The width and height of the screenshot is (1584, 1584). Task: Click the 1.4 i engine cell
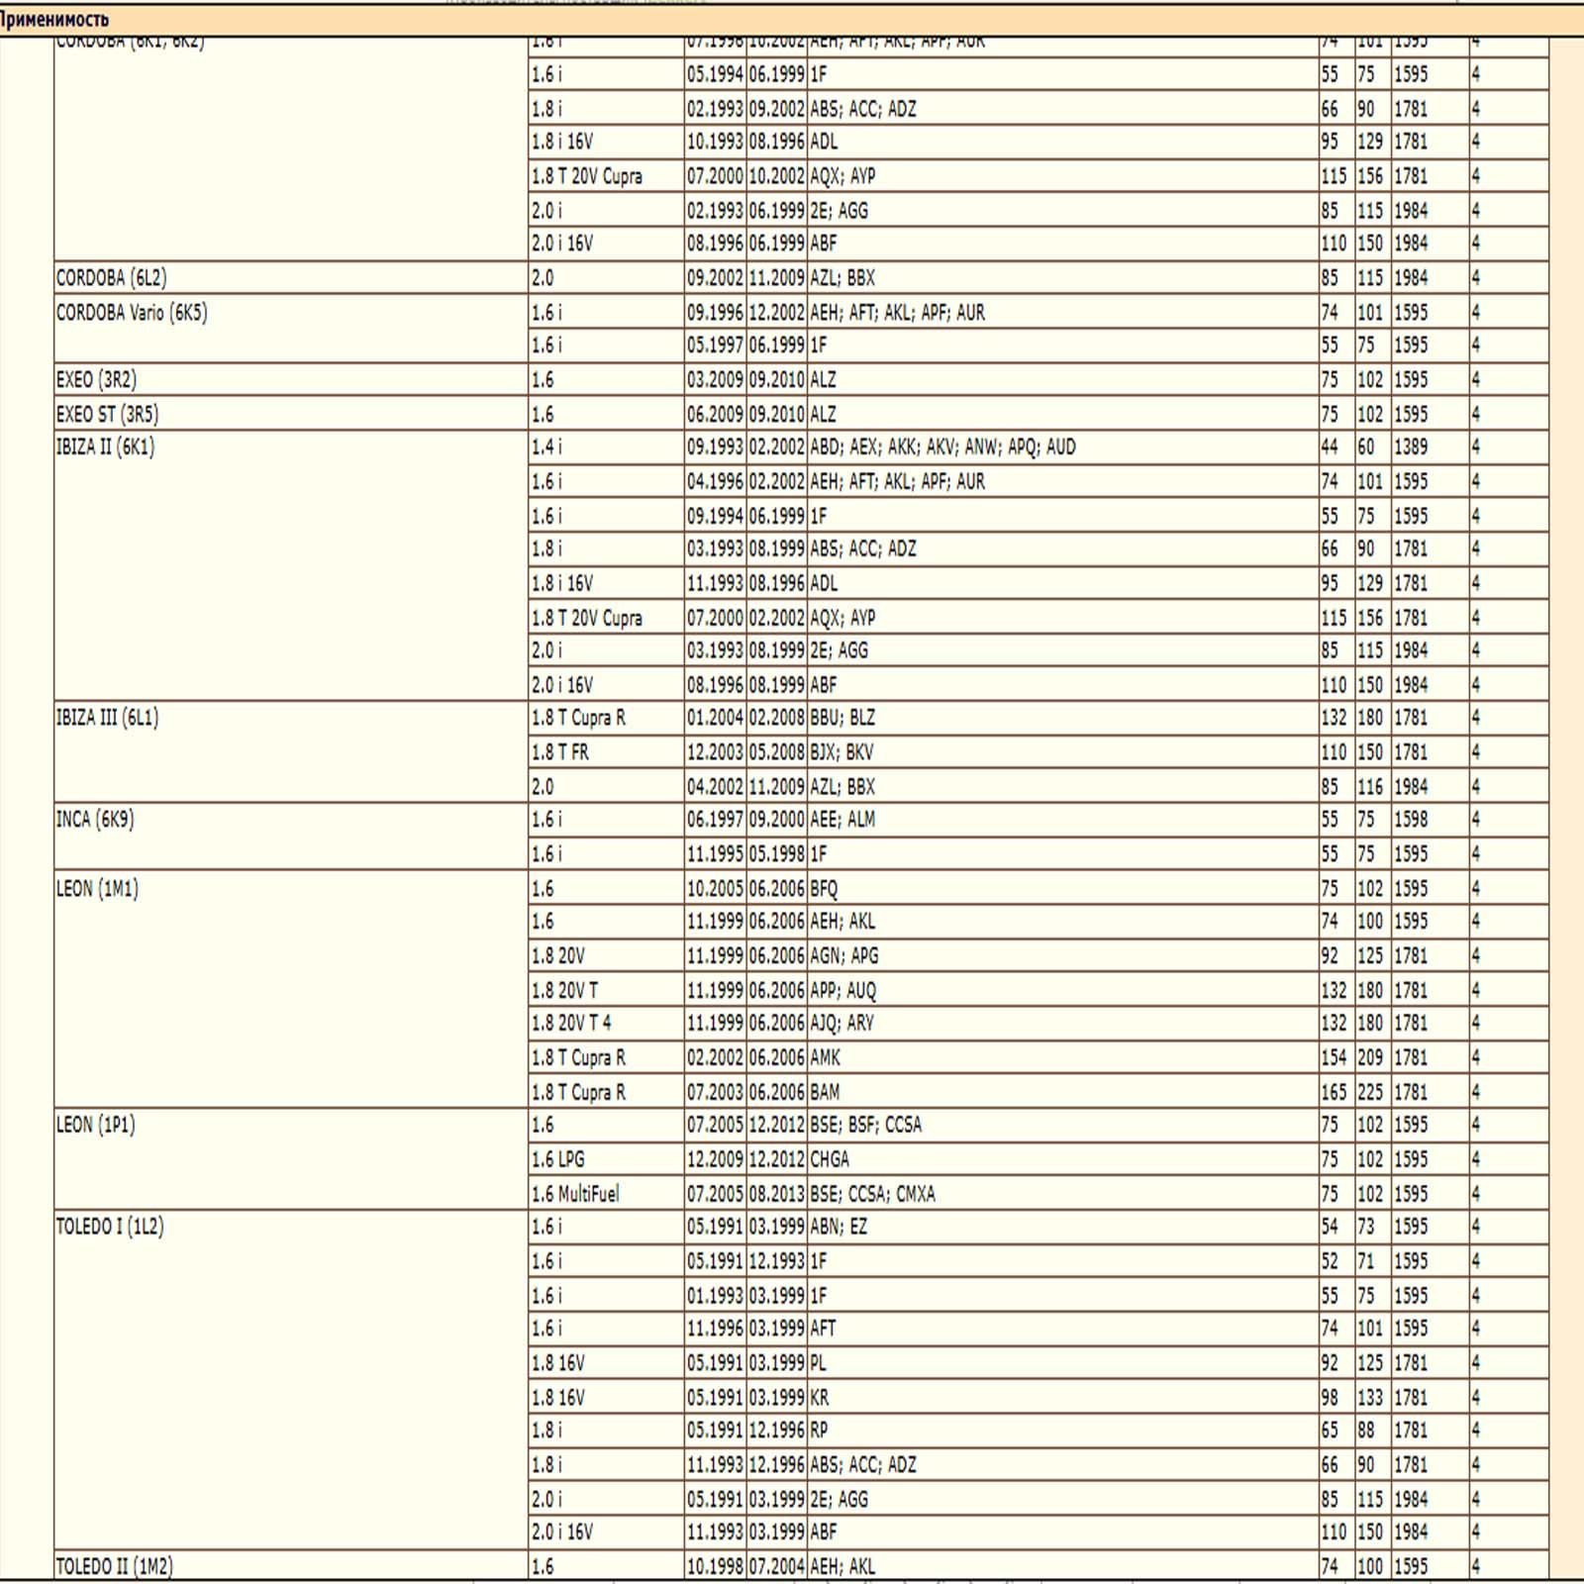coord(546,447)
